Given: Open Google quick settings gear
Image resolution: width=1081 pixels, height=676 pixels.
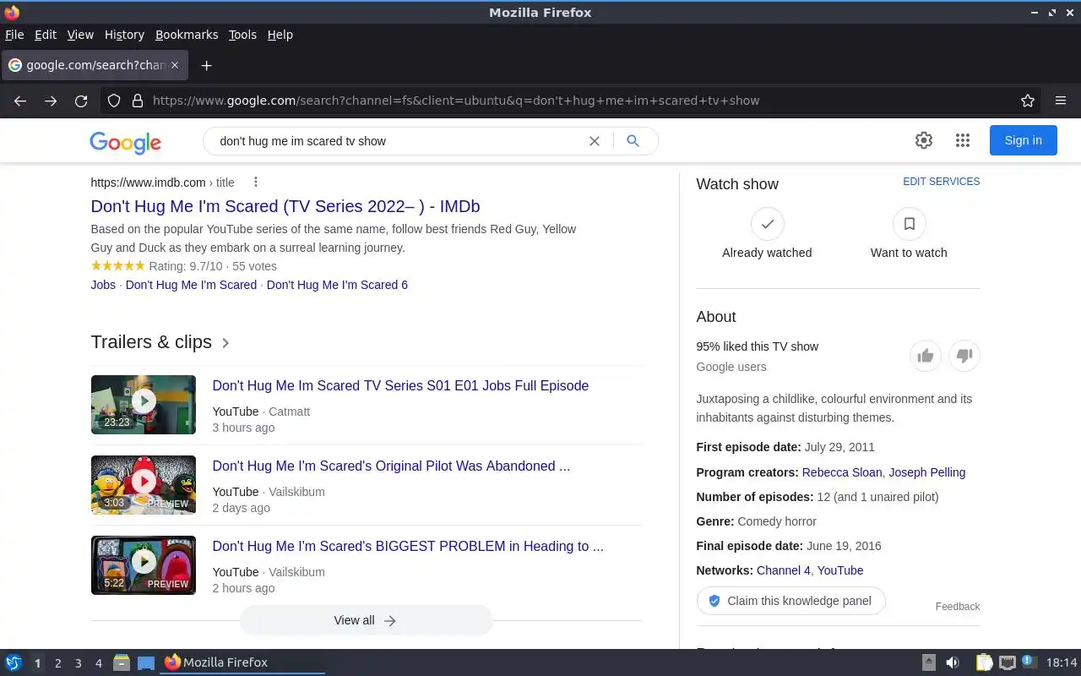Looking at the screenshot, I should 924,140.
